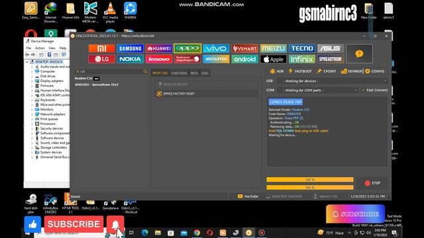Open Microsoft Edge from the taskbar

(144, 233)
